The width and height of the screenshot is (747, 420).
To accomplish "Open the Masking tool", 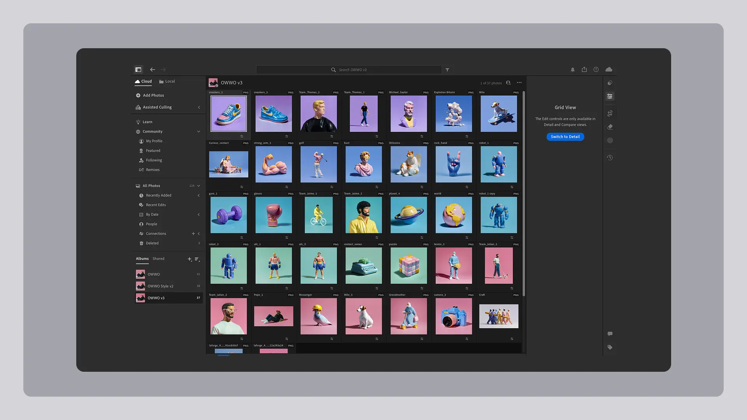I will [x=610, y=140].
